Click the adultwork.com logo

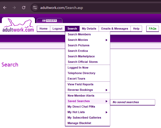(18, 26)
